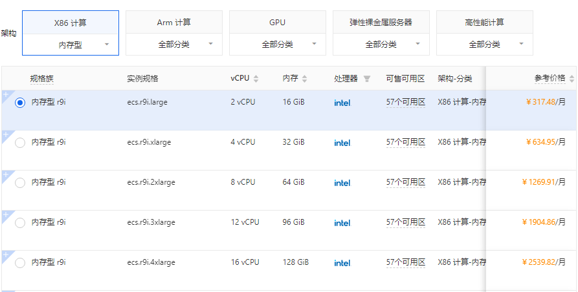This screenshot has width=578, height=292.
Task: Choose the ecs.r9i.3xlarge instance radio button
Action: (20, 223)
